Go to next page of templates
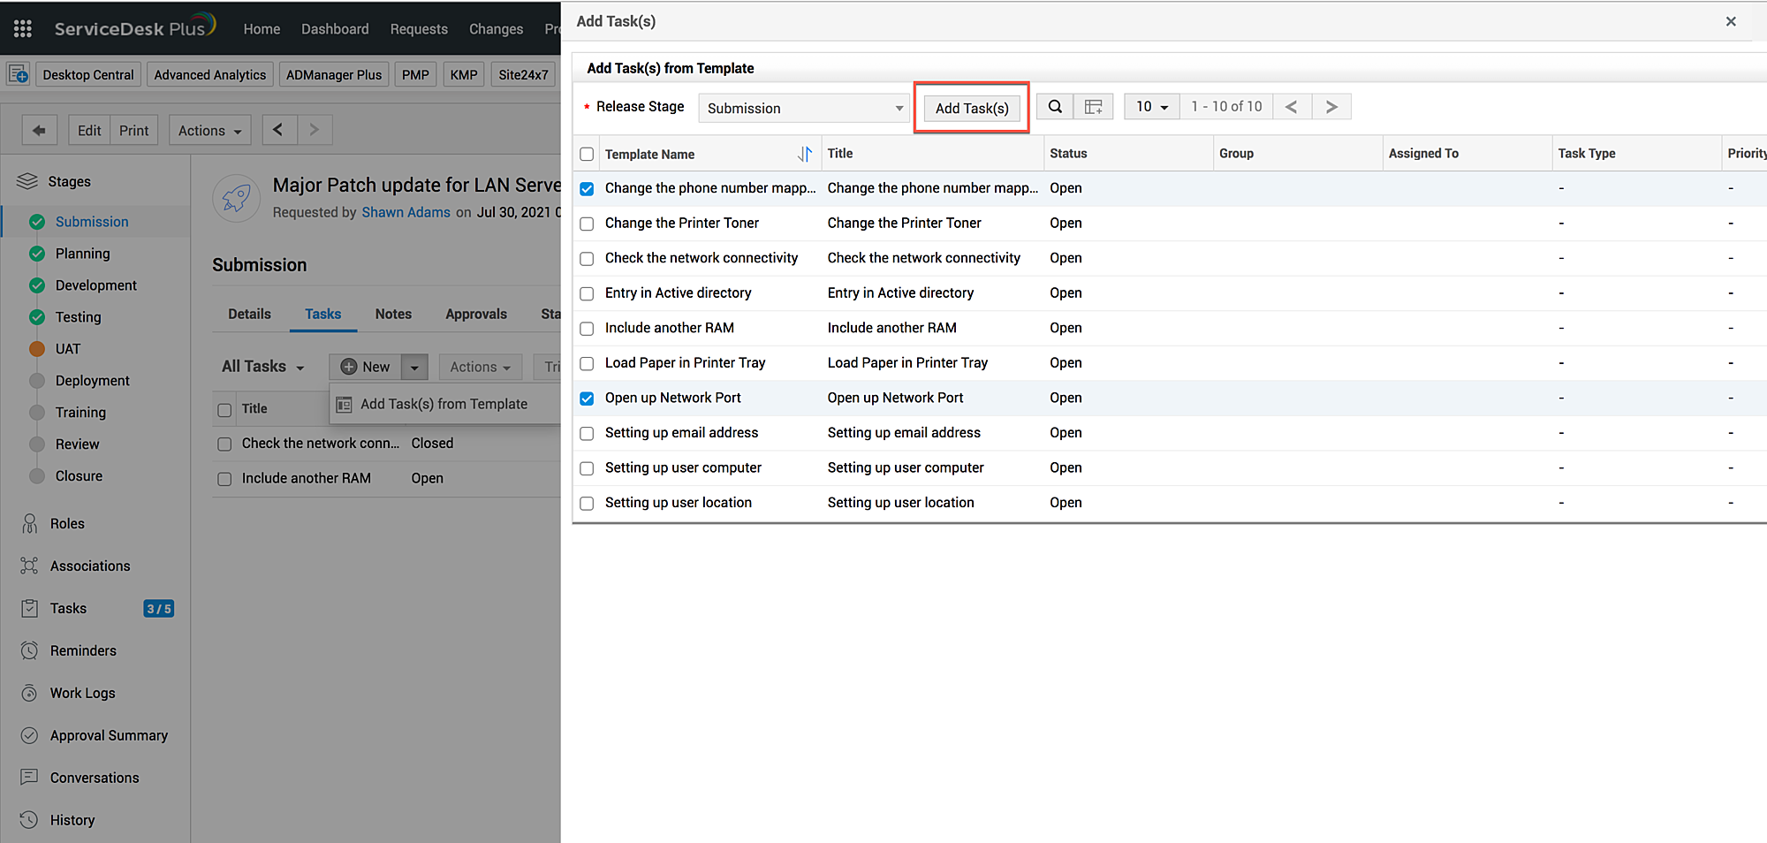The image size is (1767, 843). [1331, 107]
